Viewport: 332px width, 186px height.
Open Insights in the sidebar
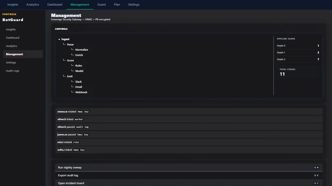23,29
